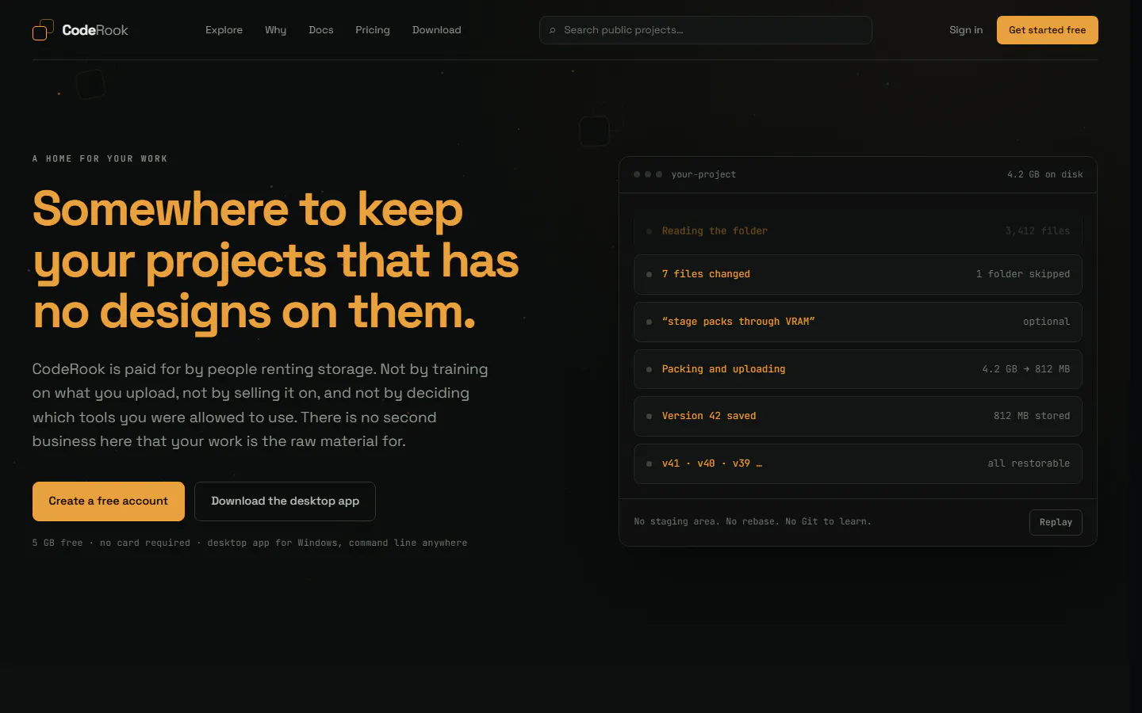Image resolution: width=1142 pixels, height=713 pixels.
Task: Replay the demo animation
Action: tap(1056, 522)
